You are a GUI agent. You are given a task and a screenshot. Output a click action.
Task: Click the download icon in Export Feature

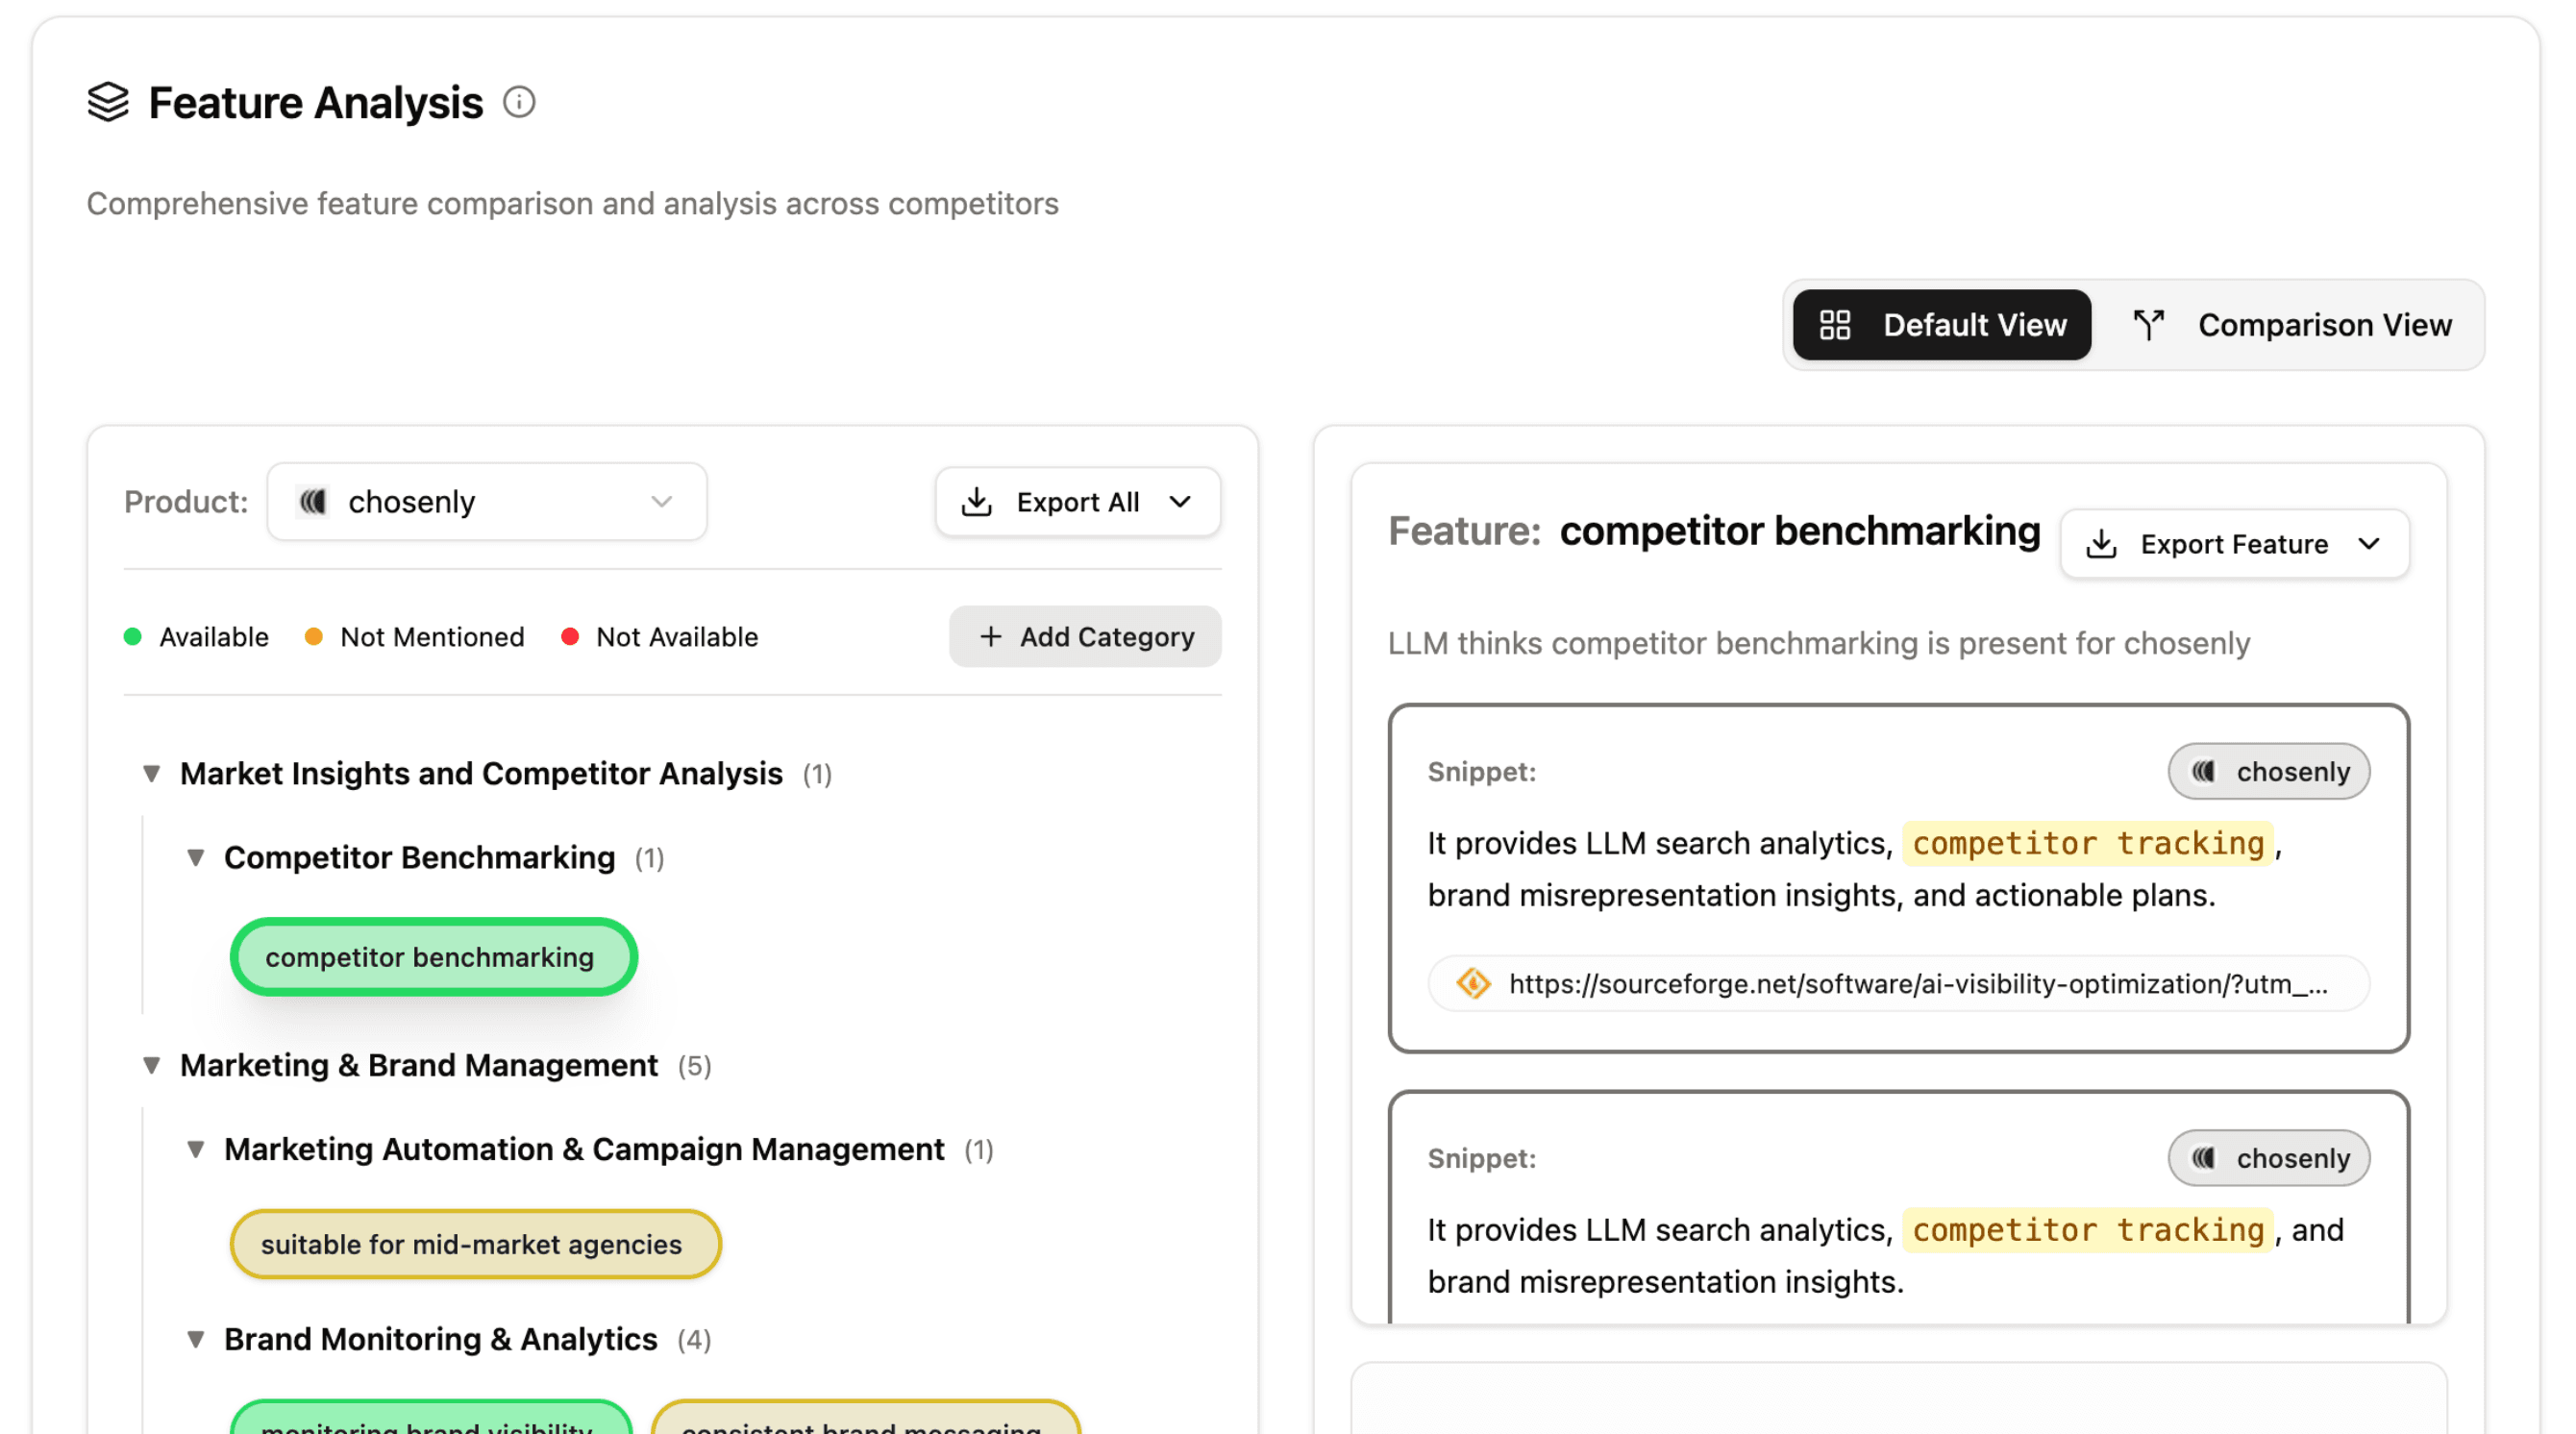coord(2101,544)
